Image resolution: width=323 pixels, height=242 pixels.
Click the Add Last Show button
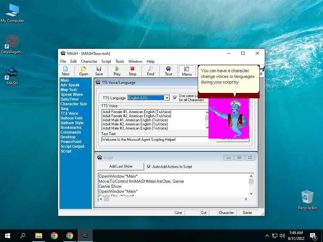pos(121,166)
